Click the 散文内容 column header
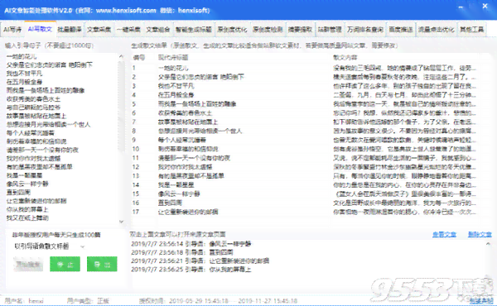This screenshot has height=306, width=497. click(x=345, y=58)
